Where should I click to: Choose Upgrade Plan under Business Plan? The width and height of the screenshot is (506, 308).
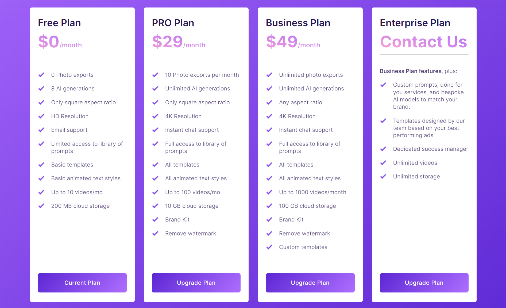(310, 283)
